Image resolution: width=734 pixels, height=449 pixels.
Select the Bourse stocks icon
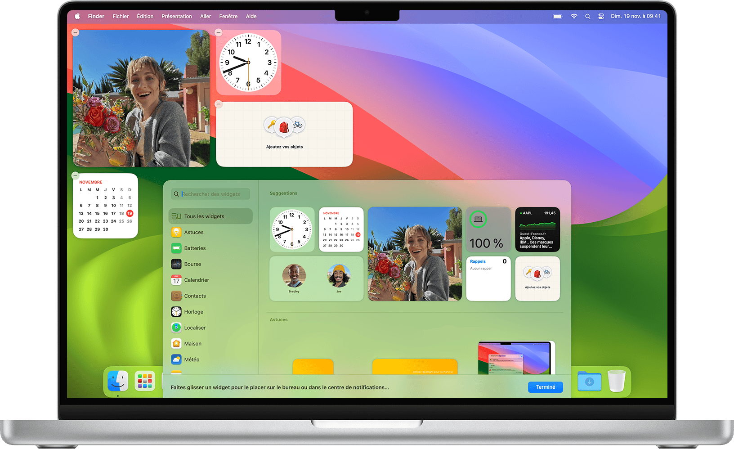coord(176,264)
